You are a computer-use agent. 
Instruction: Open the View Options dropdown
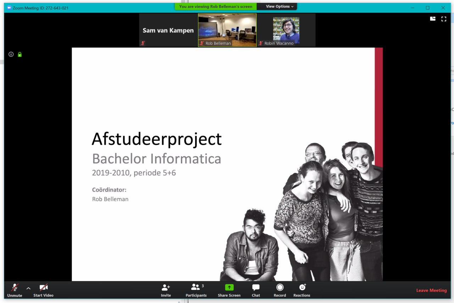pyautogui.click(x=279, y=6)
